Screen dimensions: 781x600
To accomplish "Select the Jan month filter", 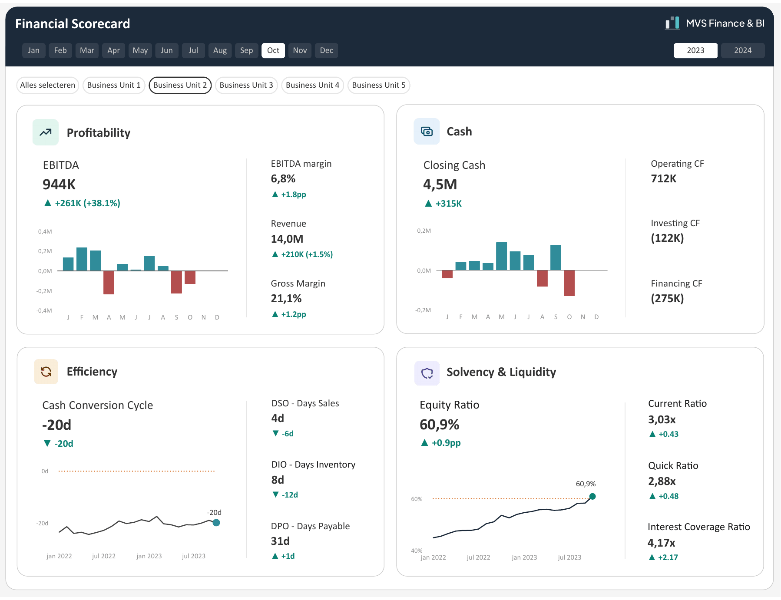I will click(x=34, y=50).
